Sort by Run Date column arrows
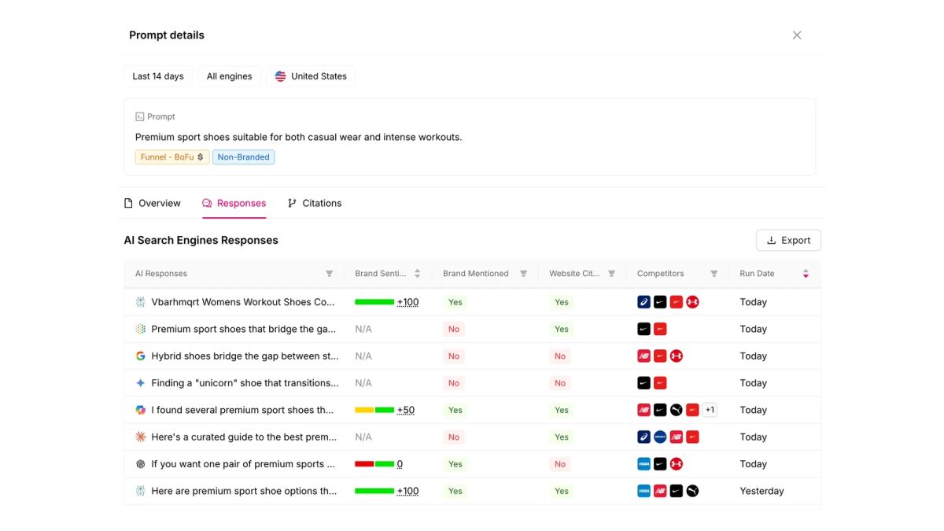Viewport: 944px width, 531px height. click(806, 274)
